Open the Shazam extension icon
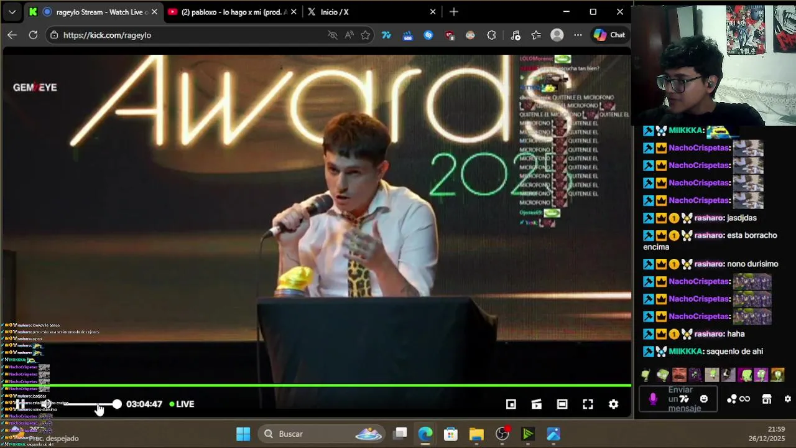This screenshot has width=796, height=448. (428, 35)
